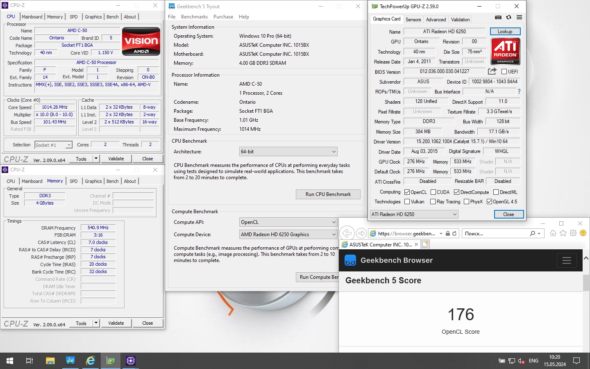This screenshot has width=590, height=369.
Task: Toggle the Vulkan checkbox
Action: pyautogui.click(x=407, y=202)
